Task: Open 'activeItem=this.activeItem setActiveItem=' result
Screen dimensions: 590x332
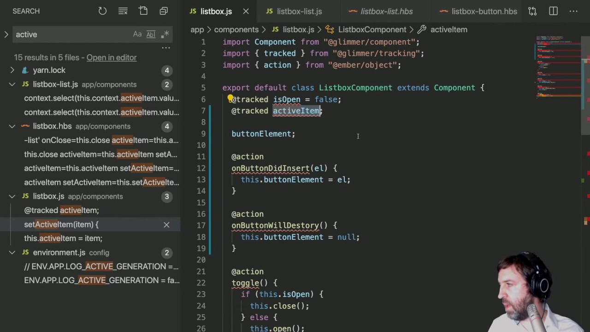Action: tap(101, 168)
